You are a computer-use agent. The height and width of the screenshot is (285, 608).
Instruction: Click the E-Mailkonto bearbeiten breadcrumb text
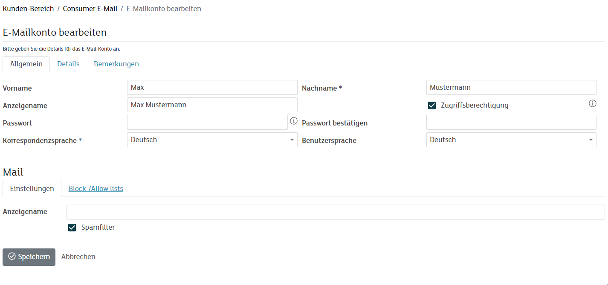(164, 9)
